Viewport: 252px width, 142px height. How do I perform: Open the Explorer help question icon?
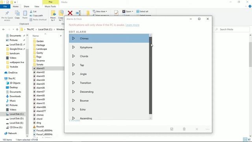click(250, 6)
